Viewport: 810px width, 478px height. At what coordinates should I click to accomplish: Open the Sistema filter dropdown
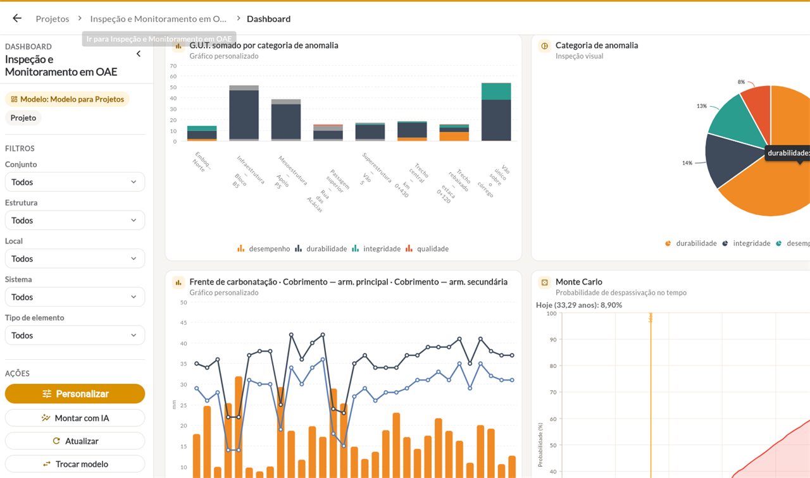click(x=75, y=297)
